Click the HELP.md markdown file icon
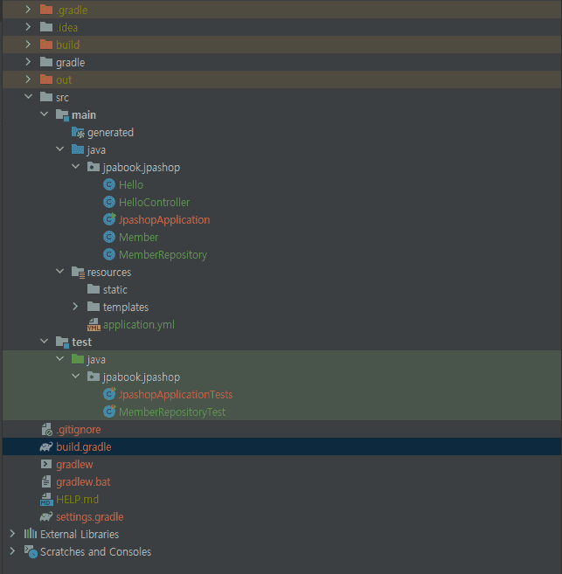 pos(46,499)
